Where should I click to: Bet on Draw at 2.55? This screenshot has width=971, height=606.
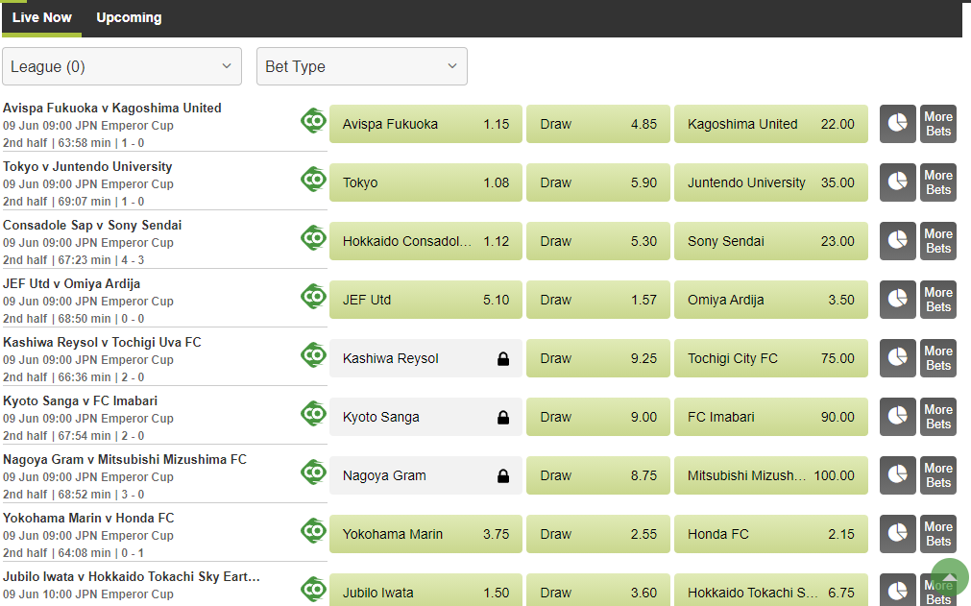click(598, 534)
